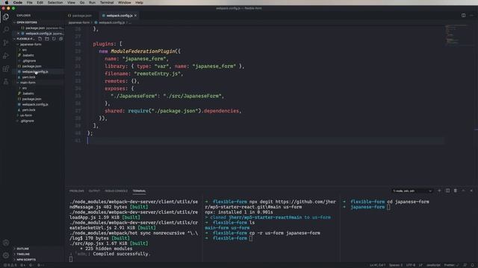Click japanese-form breadcrumb segment
This screenshot has height=268, width=478.
click(x=79, y=22)
